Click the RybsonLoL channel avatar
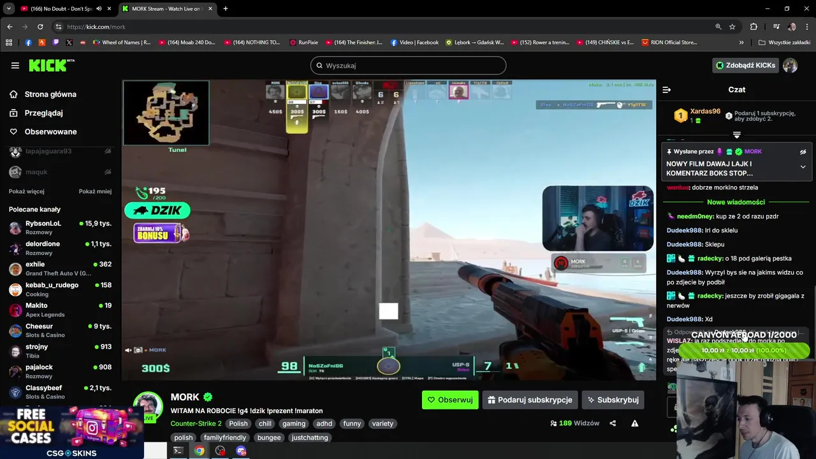 click(15, 228)
